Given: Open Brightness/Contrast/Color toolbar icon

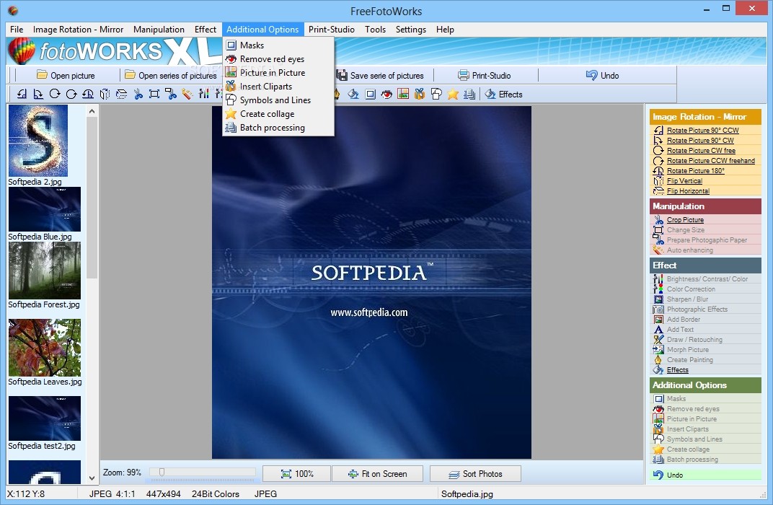Looking at the screenshot, I should pos(203,95).
